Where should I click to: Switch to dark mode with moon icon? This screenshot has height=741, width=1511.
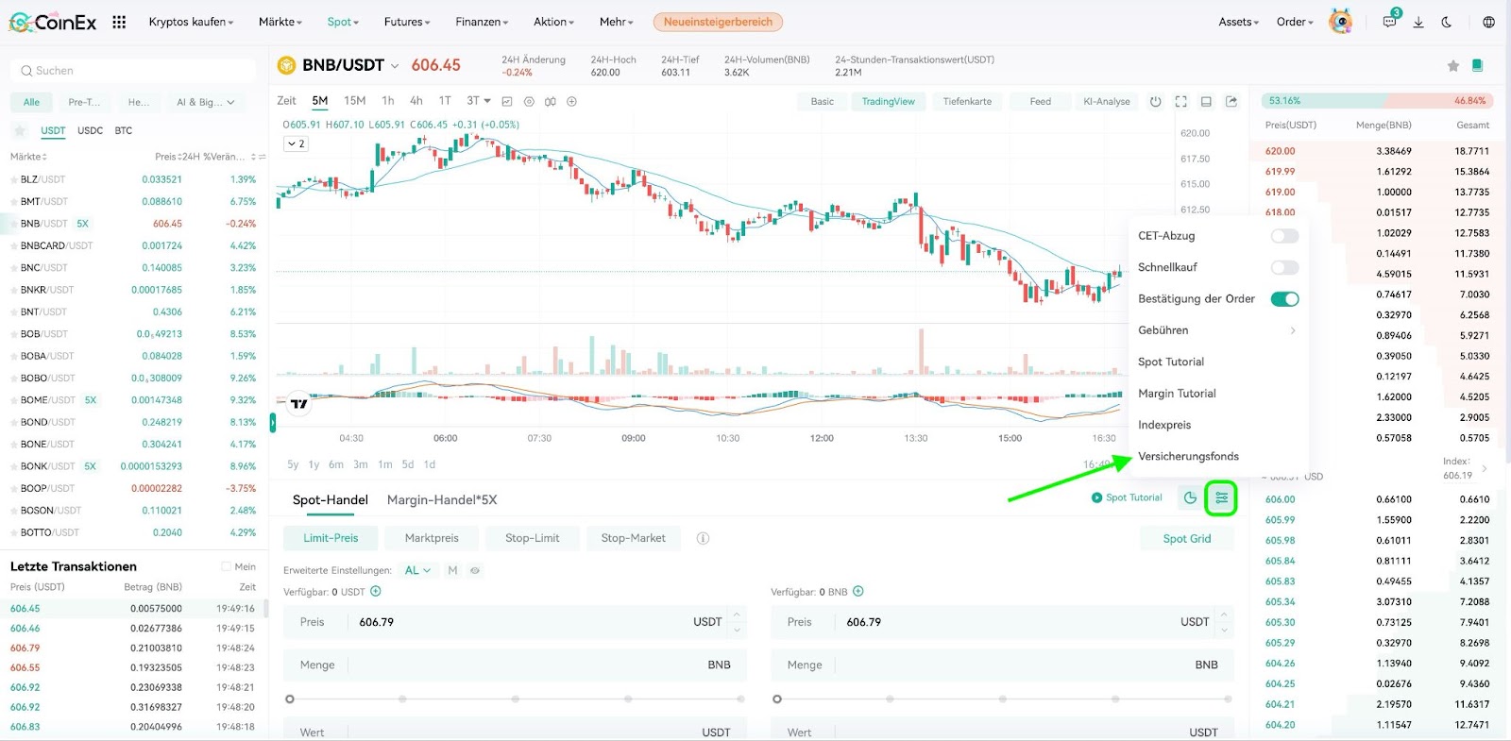tap(1447, 22)
